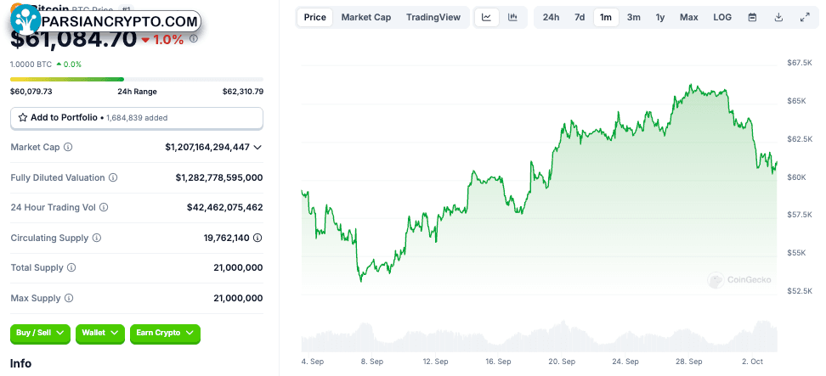The image size is (826, 376).
Task: Open the calendar date range picker
Action: [753, 17]
